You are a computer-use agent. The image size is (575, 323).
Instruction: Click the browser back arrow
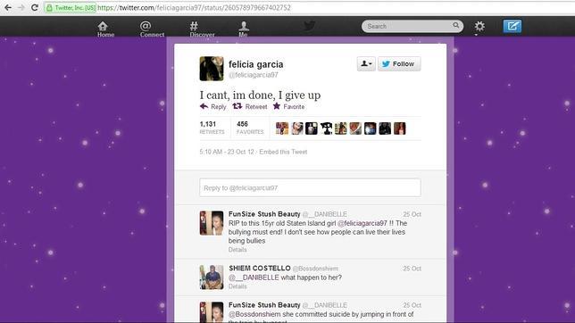[8, 7]
